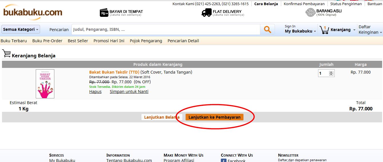Click My Bukabuku link under Services
Image resolution: width=383 pixels, height=162 pixels.
(62, 160)
